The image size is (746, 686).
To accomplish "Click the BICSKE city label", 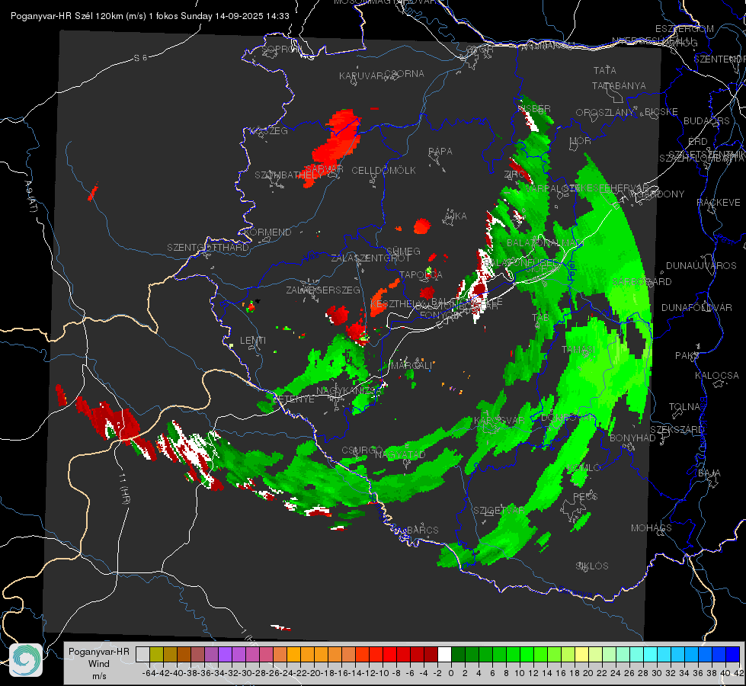I will tap(661, 112).
